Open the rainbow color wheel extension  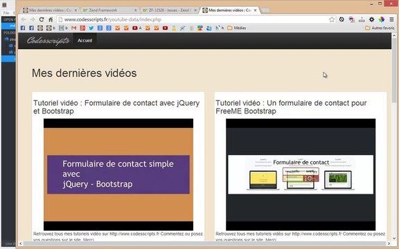coord(382,19)
